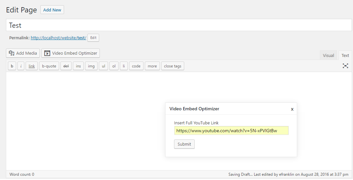Insert a b-quote tag

(x=49, y=66)
